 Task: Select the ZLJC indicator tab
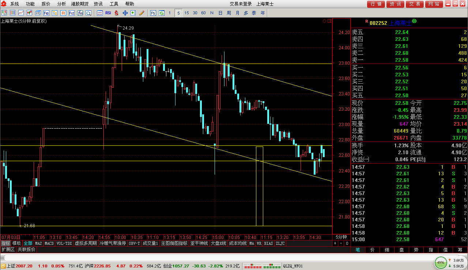pos(280,243)
